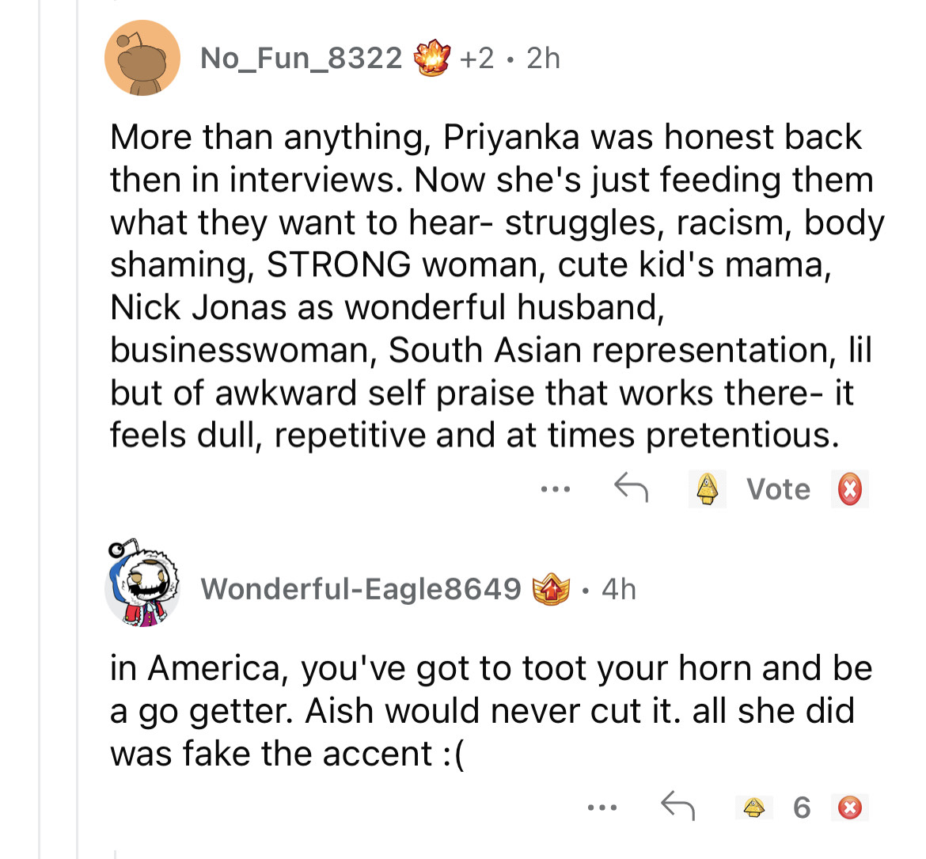Tap the fire crown badge beside No_Fun_8322

(432, 58)
